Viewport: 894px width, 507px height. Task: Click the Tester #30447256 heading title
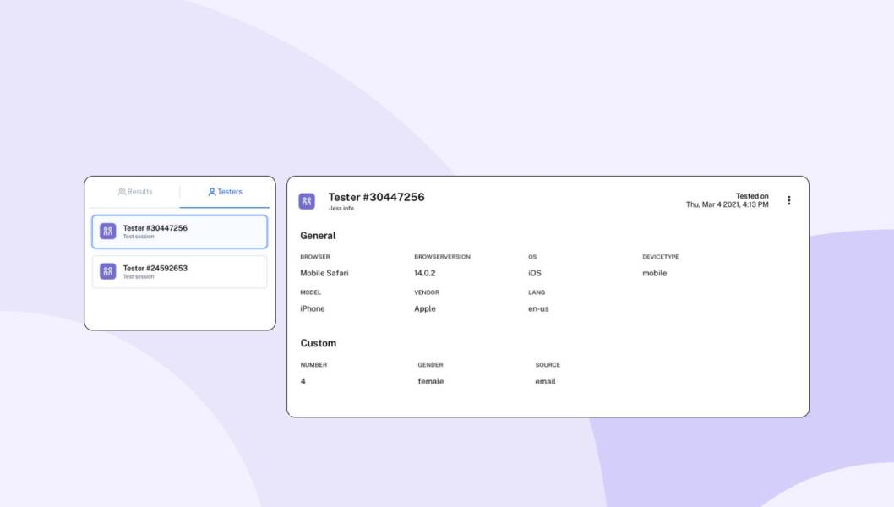coord(376,197)
